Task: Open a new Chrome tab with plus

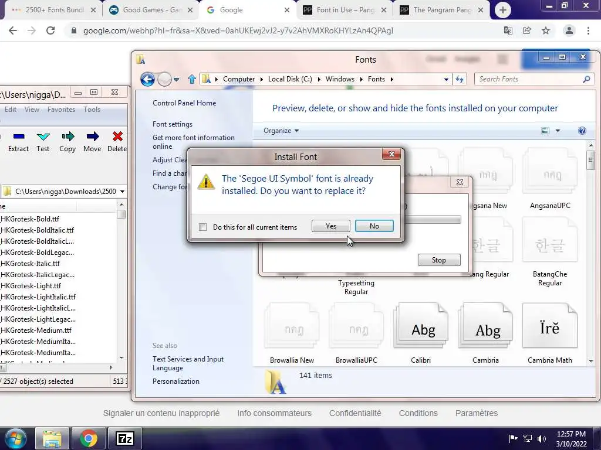Action: coord(503,10)
